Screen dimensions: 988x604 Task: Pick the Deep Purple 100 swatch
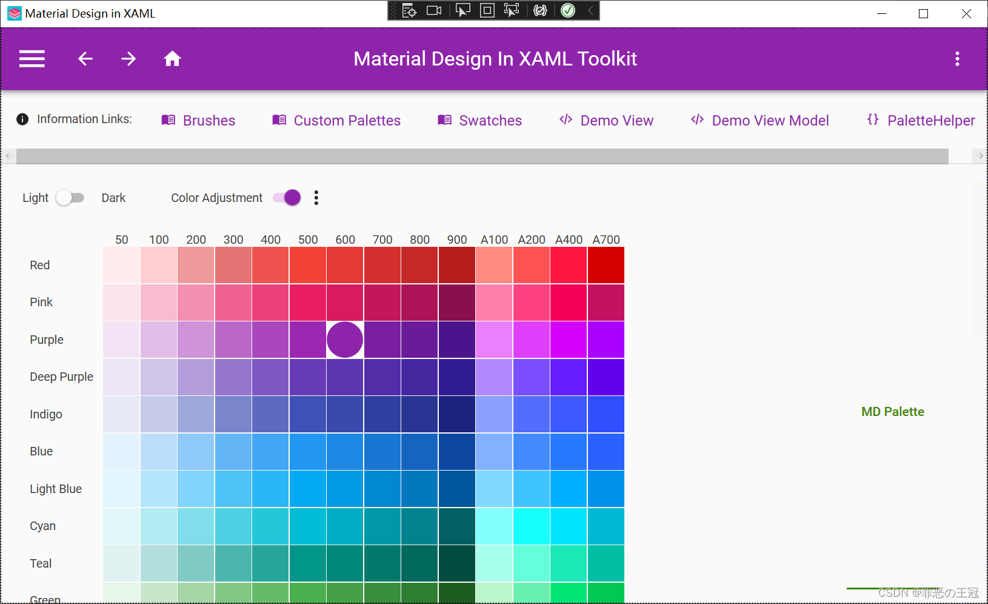tap(159, 377)
